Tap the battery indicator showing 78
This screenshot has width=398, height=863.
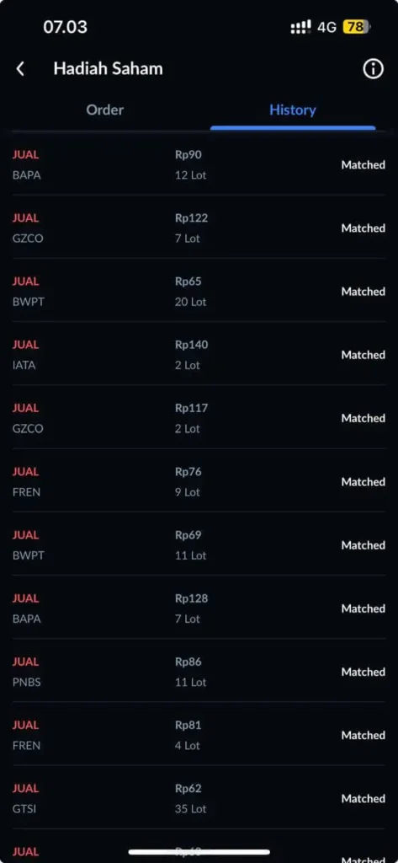pyautogui.click(x=357, y=26)
